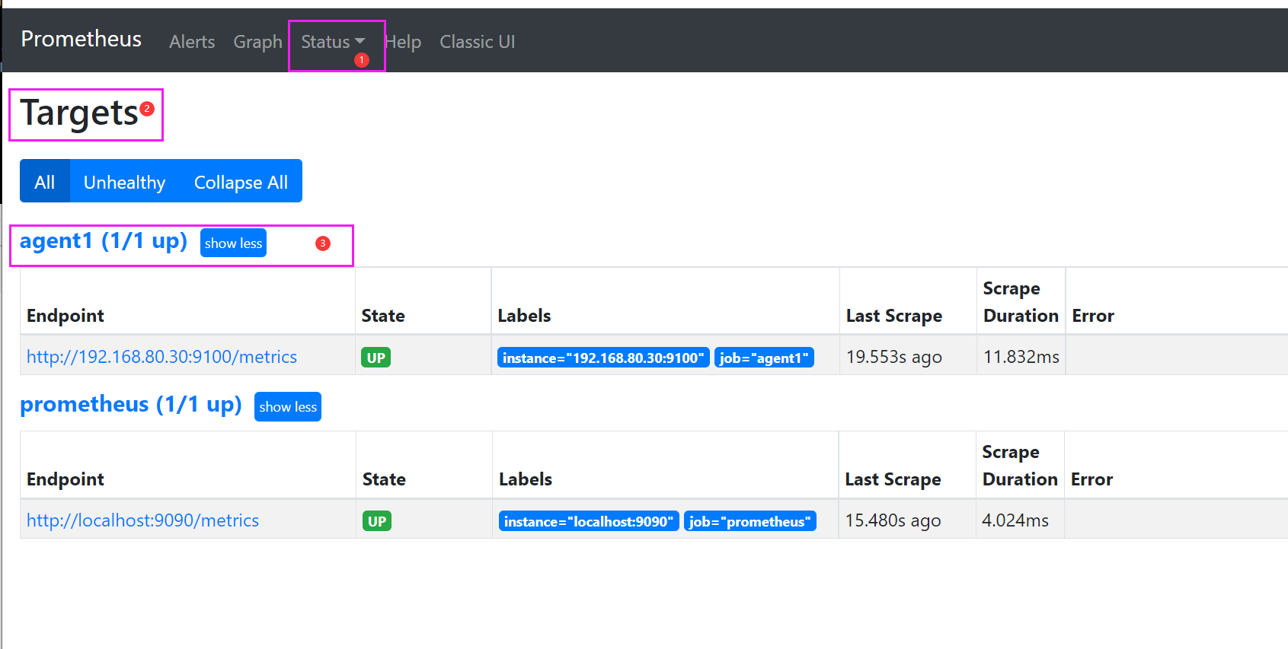
Task: Select the All targets filter
Action: [x=45, y=181]
